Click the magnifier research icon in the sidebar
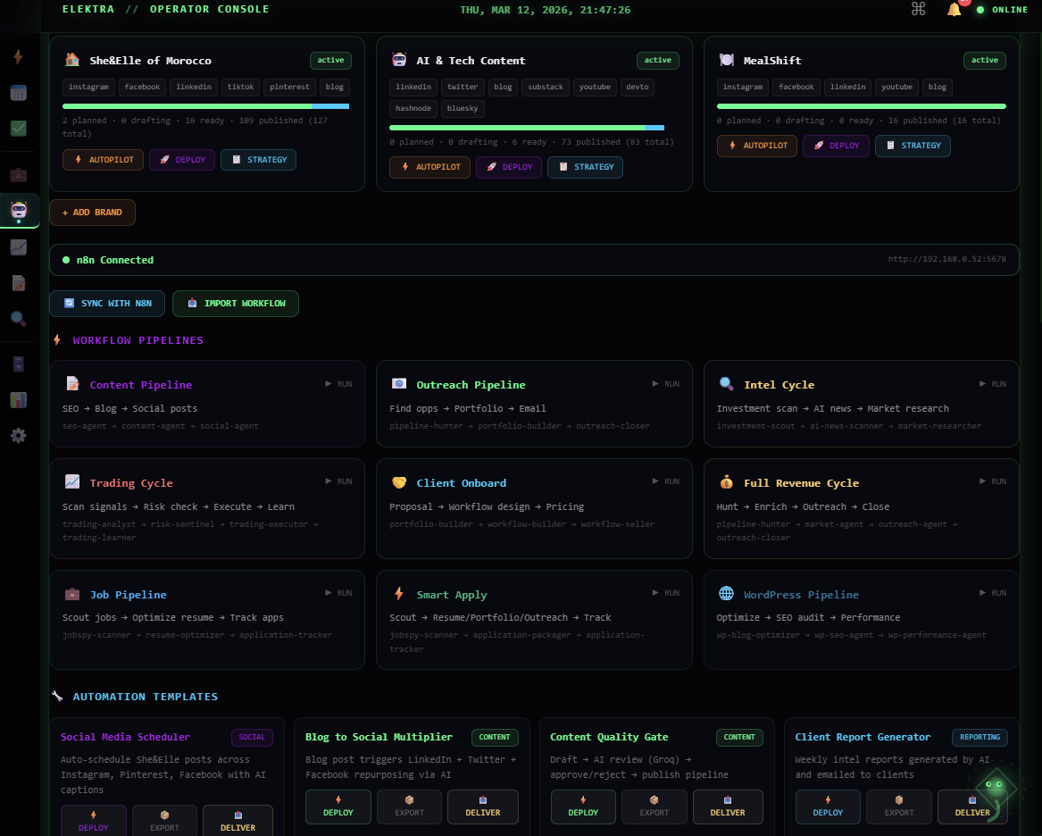This screenshot has height=836, width=1042. (18, 318)
